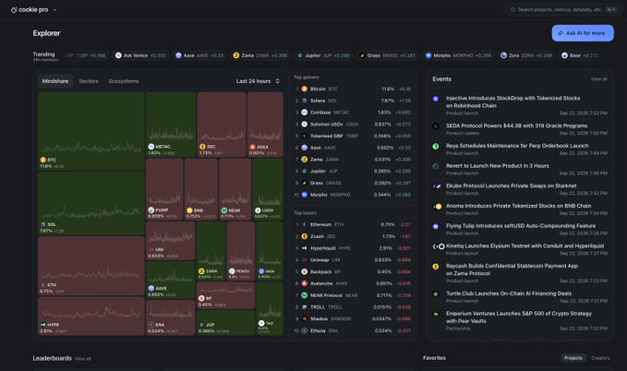Select the Projects tab under Favorites

pyautogui.click(x=573, y=358)
